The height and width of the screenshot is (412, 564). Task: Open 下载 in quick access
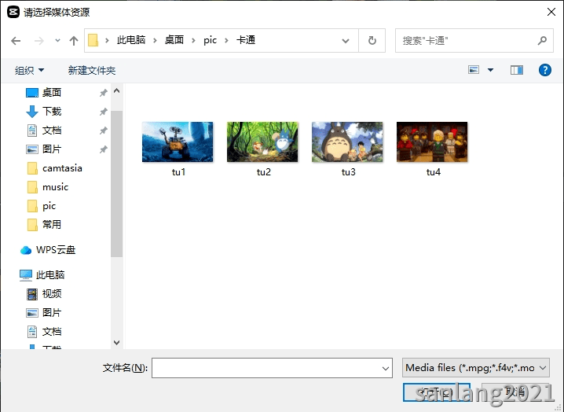[x=51, y=112]
